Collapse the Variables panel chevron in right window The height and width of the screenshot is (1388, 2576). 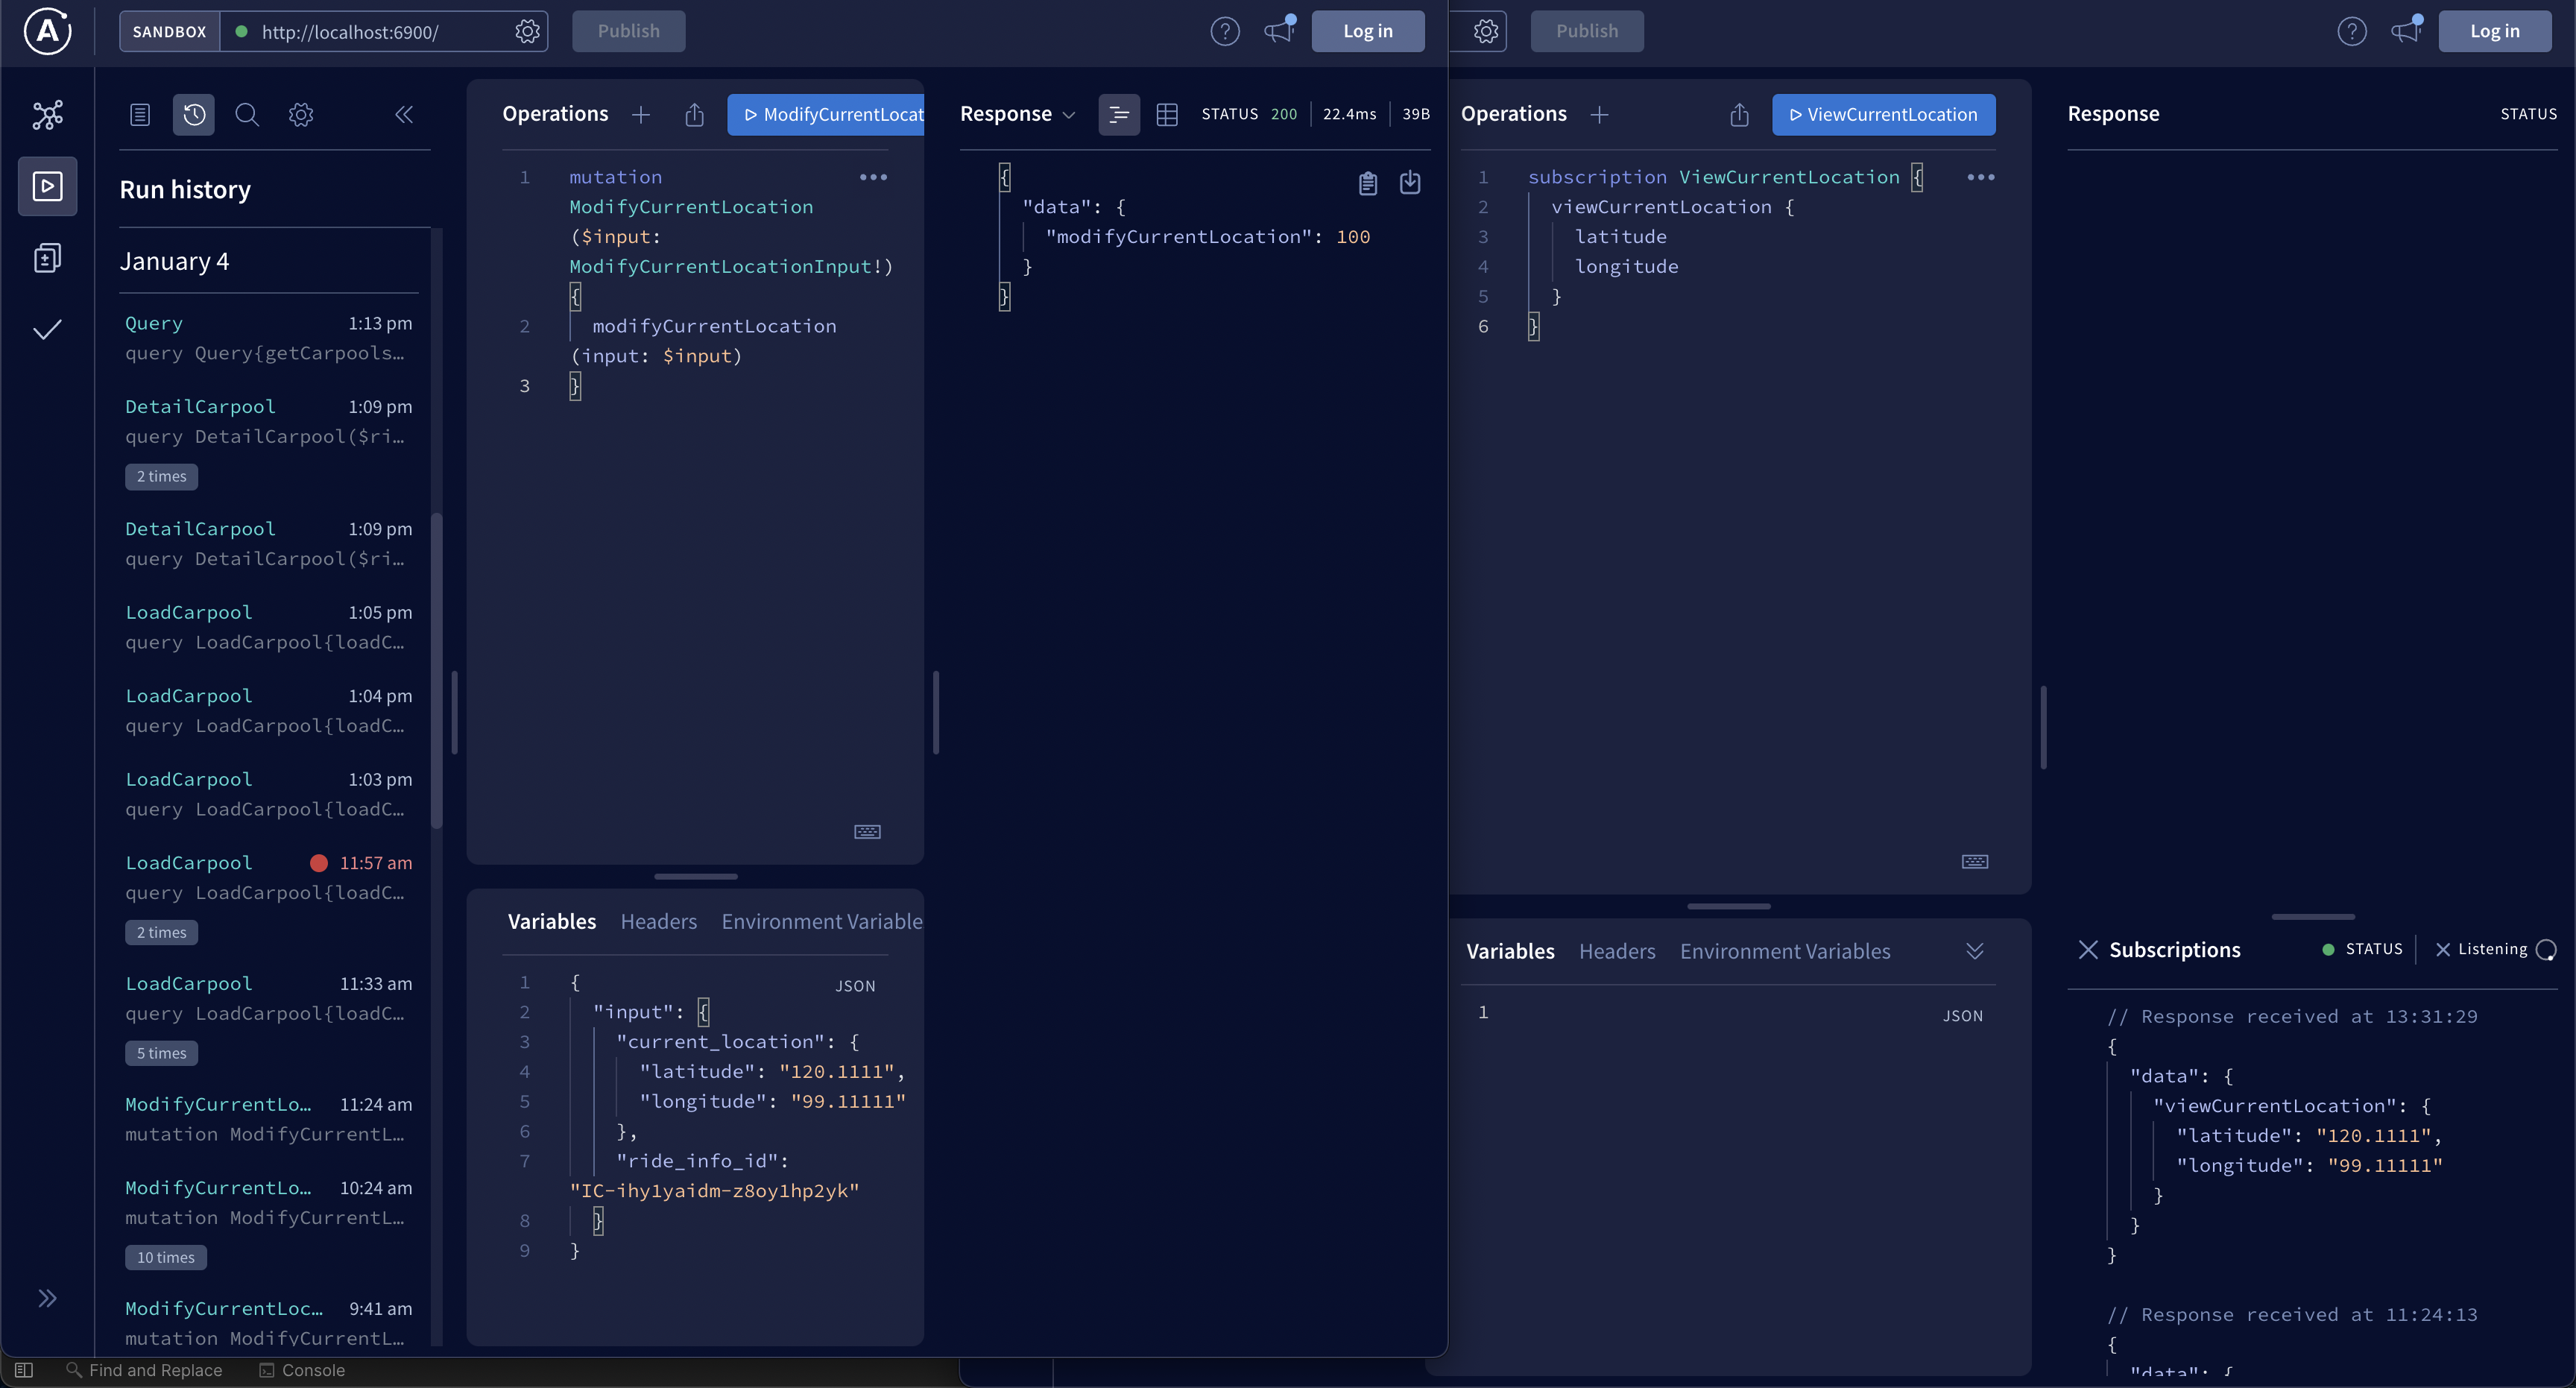point(1974,951)
